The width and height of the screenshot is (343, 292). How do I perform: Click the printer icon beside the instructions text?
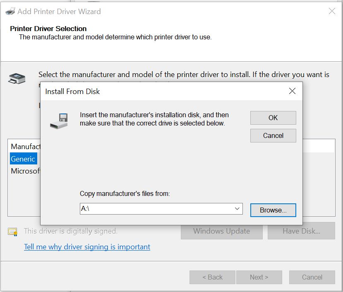tap(17, 78)
